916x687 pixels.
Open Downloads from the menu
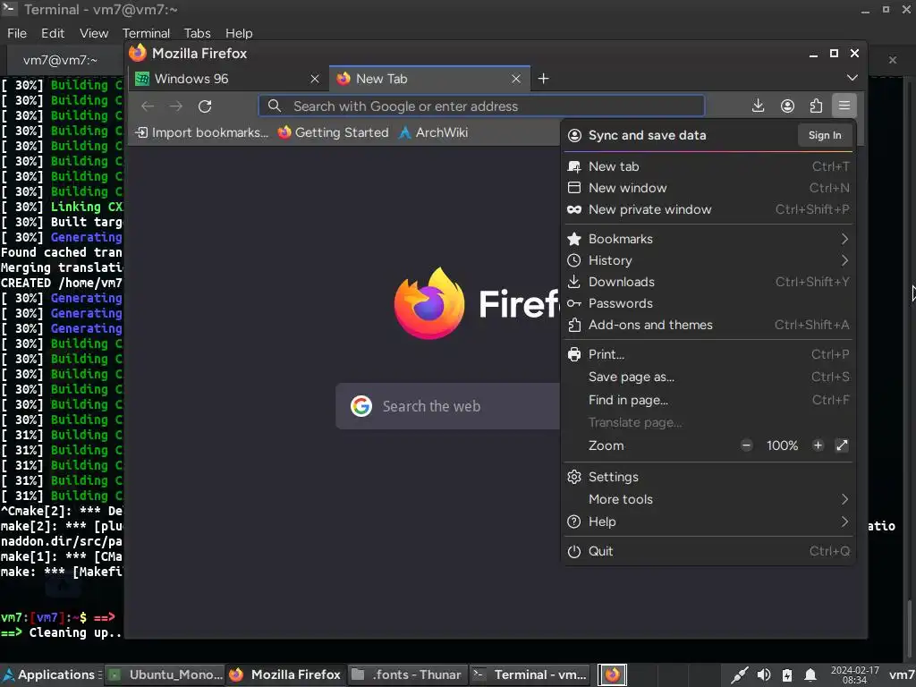[708, 282]
